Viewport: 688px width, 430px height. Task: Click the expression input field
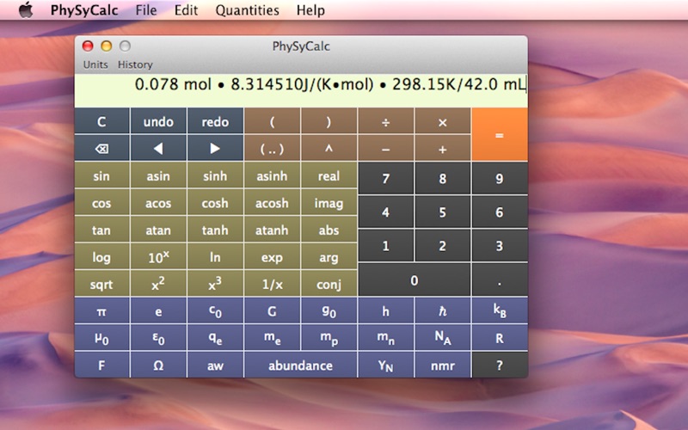(301, 90)
